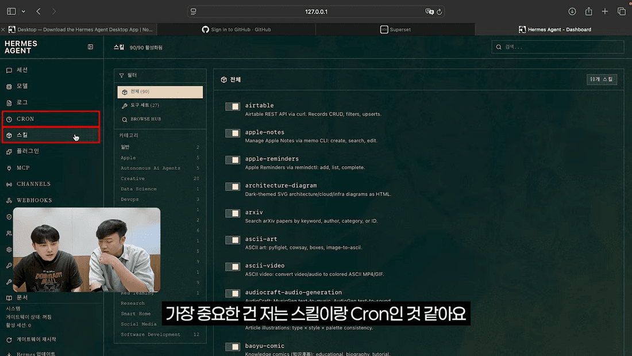Open Safari downloads

[572, 12]
